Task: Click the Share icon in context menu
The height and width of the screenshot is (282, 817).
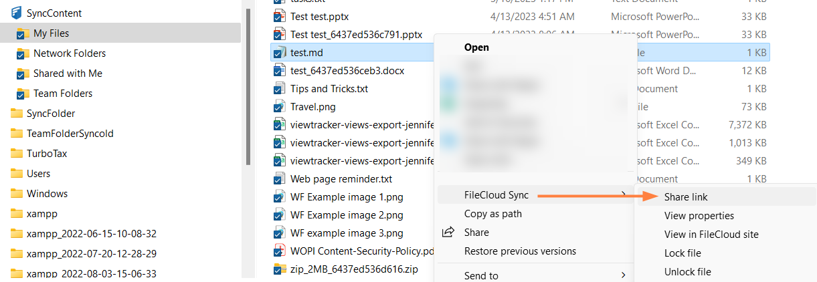Action: (x=448, y=233)
